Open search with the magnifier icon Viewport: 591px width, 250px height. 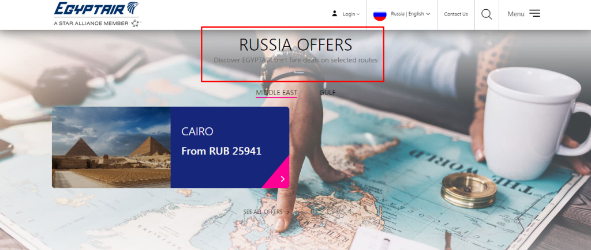pos(487,14)
